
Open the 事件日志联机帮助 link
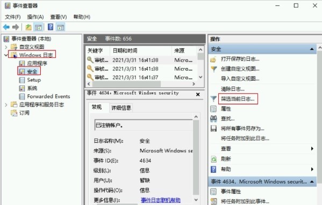tap(161, 200)
